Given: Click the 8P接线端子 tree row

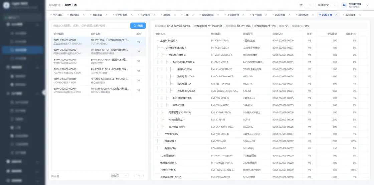Looking at the screenshot, I should point(260,141).
